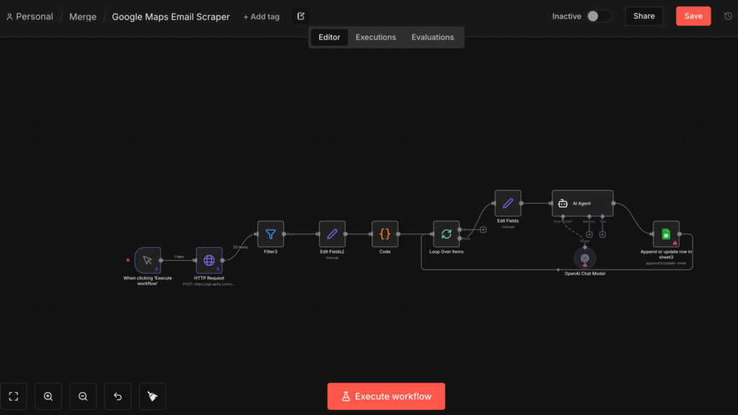The image size is (738, 415).
Task: Click the Execute workflow button
Action: 386,396
